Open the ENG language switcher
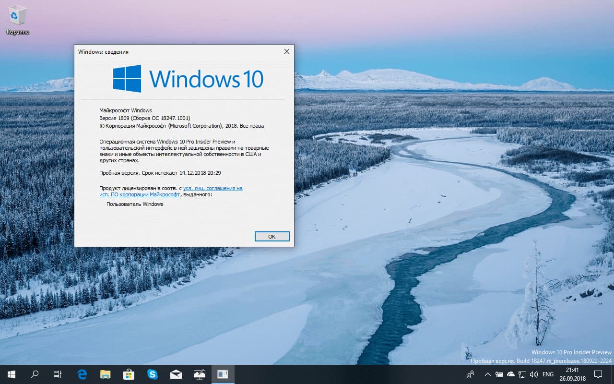614x384 pixels. [x=548, y=374]
